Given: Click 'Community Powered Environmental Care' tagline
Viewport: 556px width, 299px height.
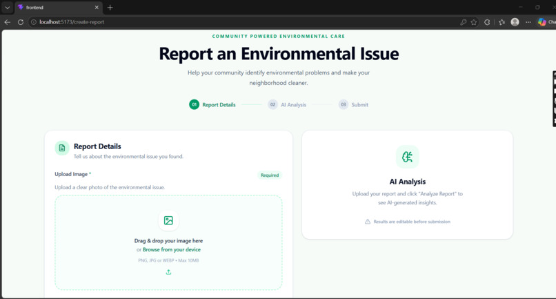Looking at the screenshot, I should [x=279, y=36].
